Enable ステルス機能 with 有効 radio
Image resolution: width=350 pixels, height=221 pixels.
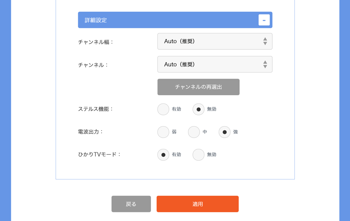click(163, 109)
